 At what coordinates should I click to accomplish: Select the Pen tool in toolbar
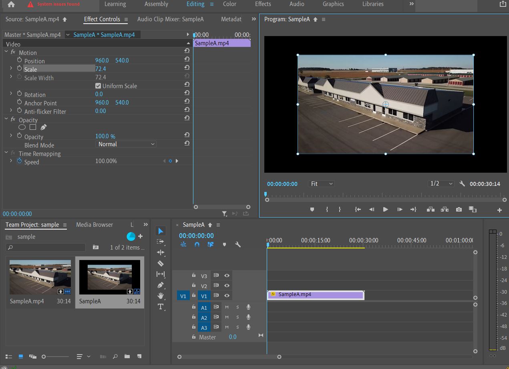(x=161, y=285)
